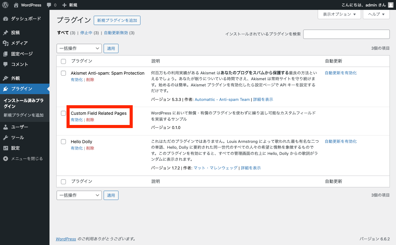
Task: Click the コメント bubble icon in sidebar
Action: tap(6, 64)
